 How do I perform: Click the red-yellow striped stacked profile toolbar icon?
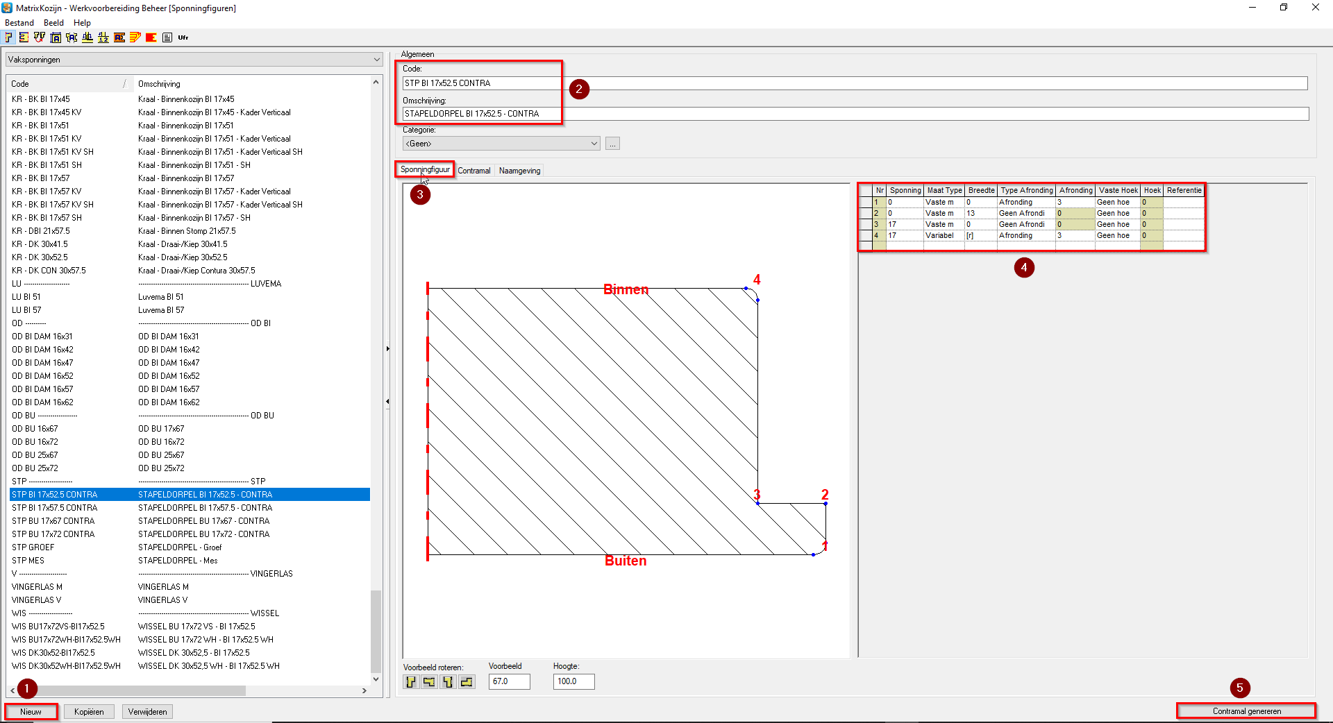point(135,37)
